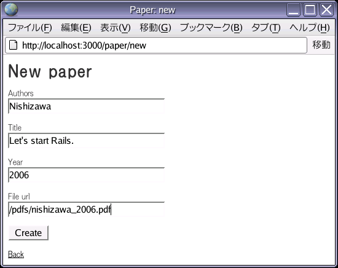338x268 pixels.
Task: Click the page icon in address bar
Action: pyautogui.click(x=13, y=45)
